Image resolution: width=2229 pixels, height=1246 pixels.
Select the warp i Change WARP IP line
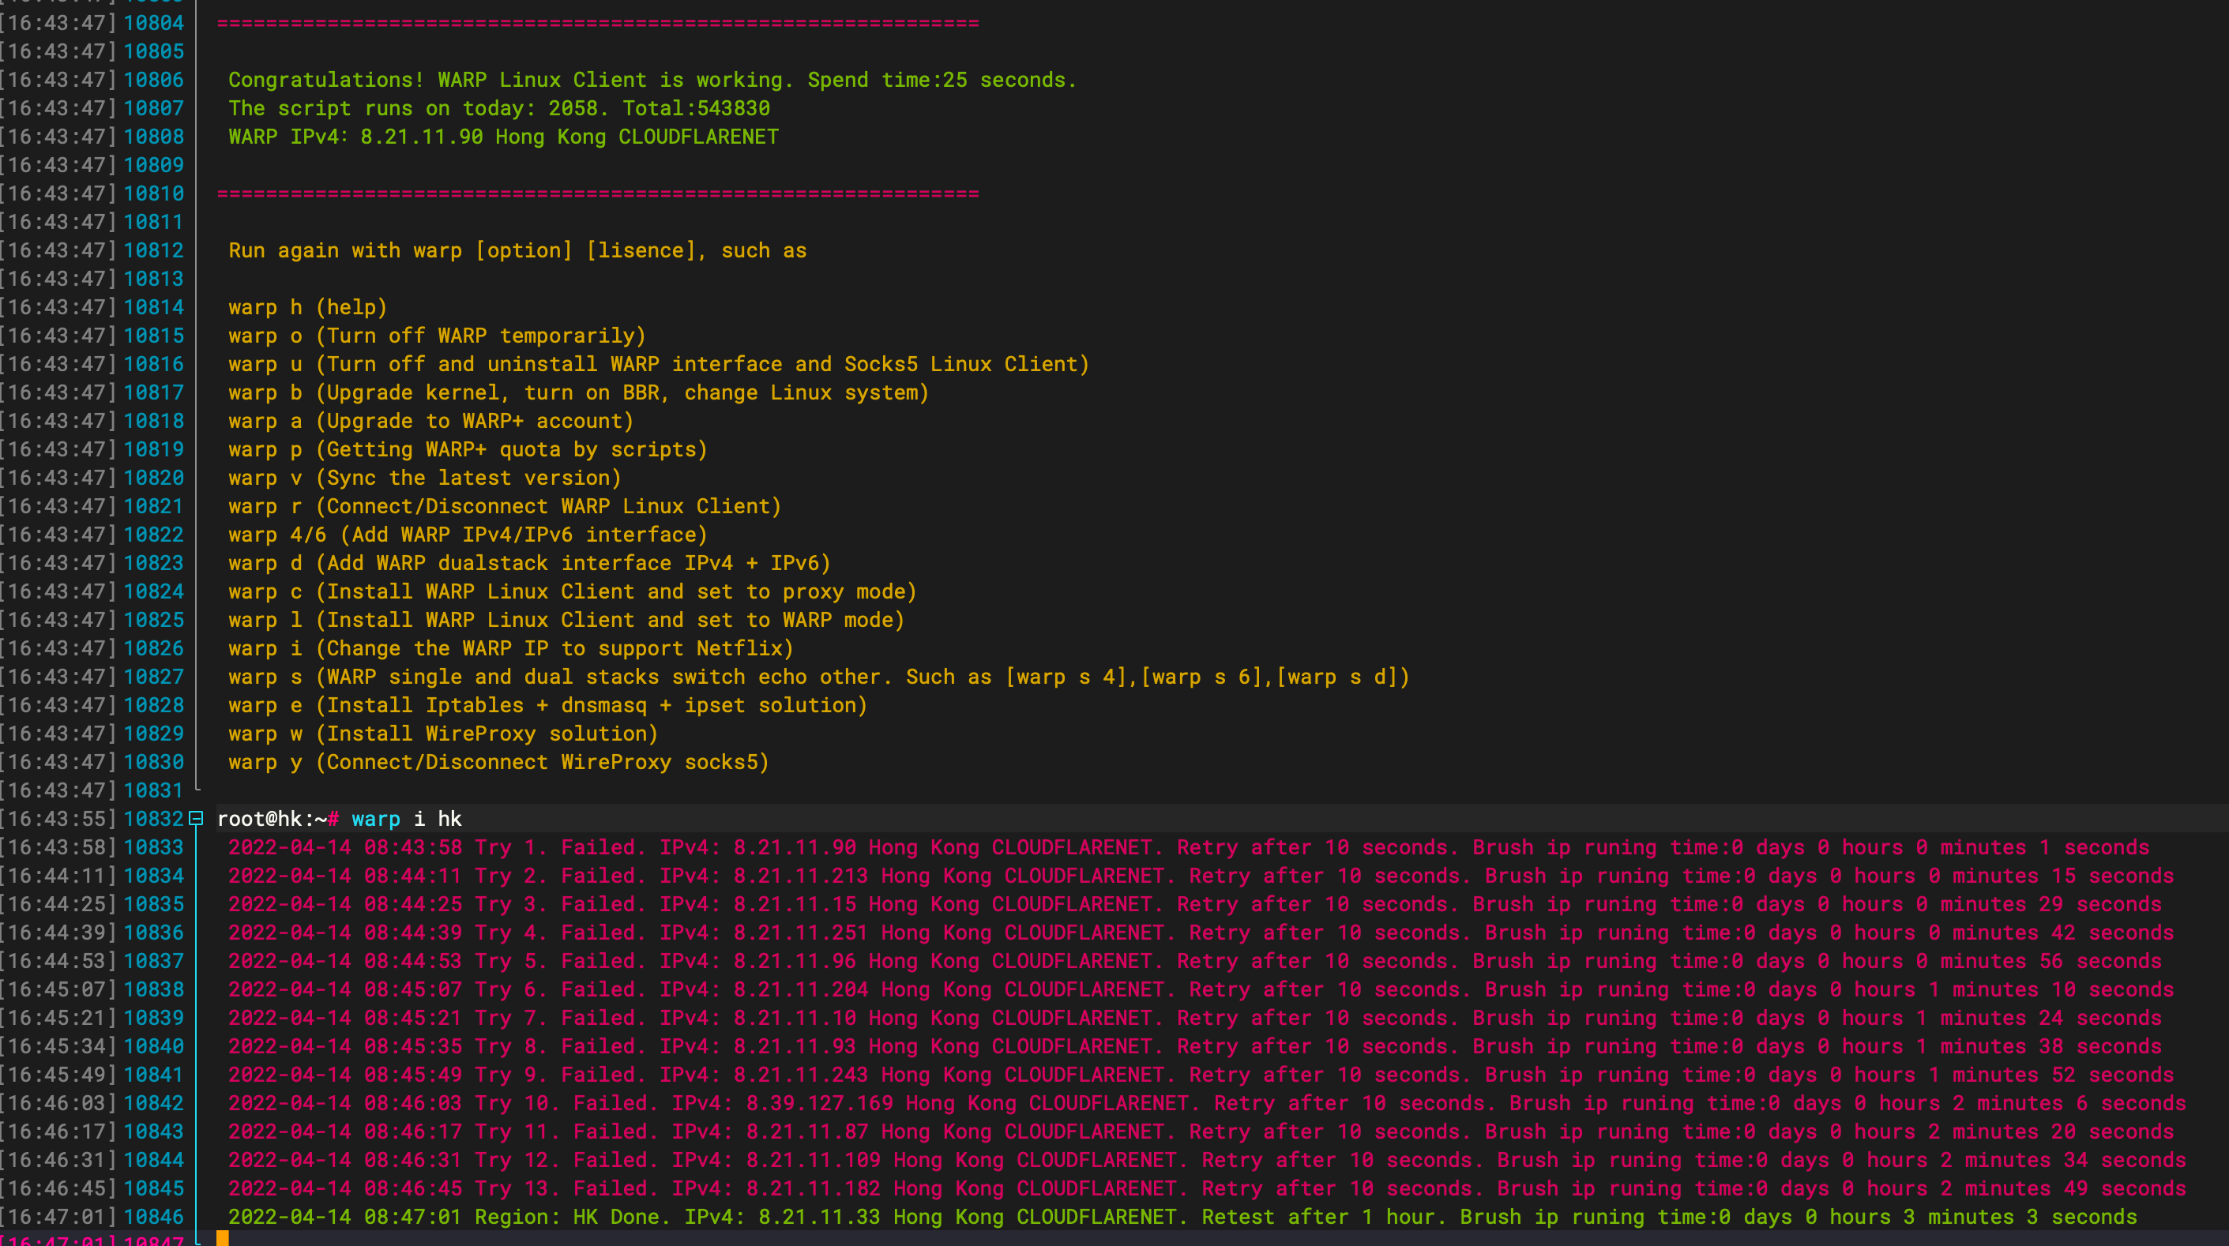[x=509, y=647]
